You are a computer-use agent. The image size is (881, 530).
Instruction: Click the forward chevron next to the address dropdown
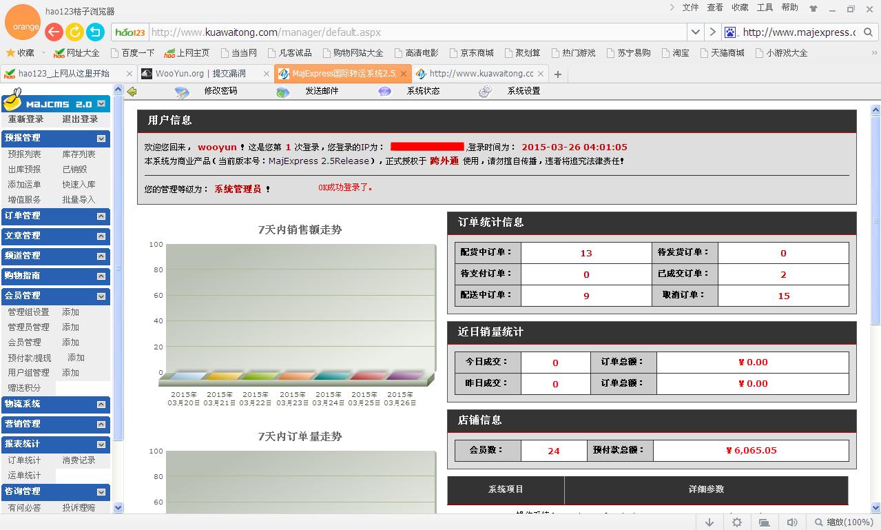713,32
